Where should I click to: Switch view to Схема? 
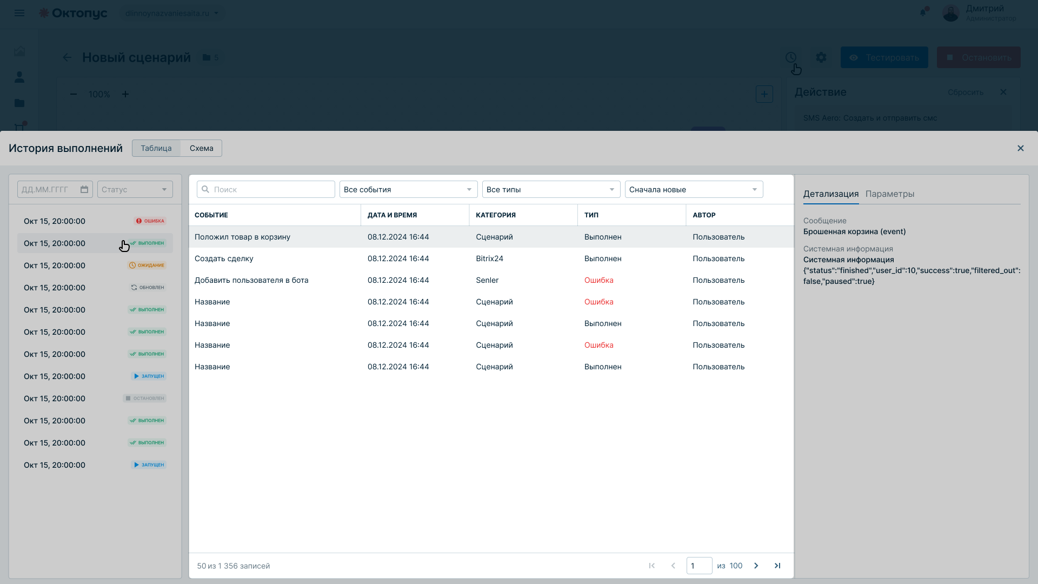click(x=201, y=148)
